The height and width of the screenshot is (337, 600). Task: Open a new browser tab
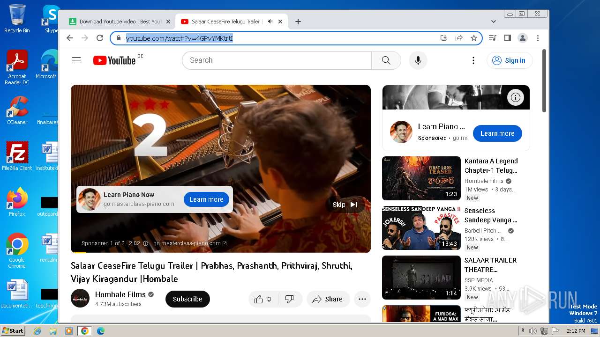pyautogui.click(x=298, y=22)
